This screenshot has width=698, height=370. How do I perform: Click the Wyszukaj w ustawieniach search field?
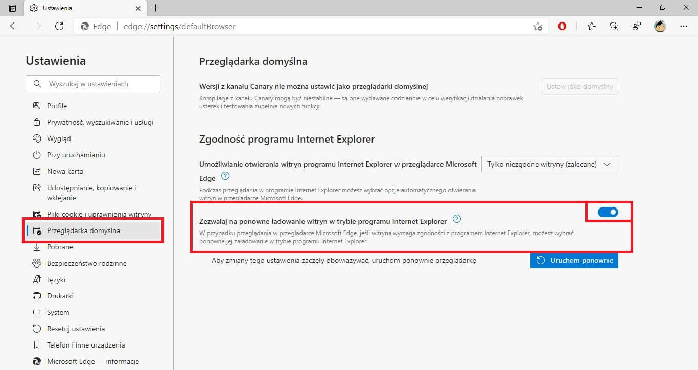(x=93, y=84)
